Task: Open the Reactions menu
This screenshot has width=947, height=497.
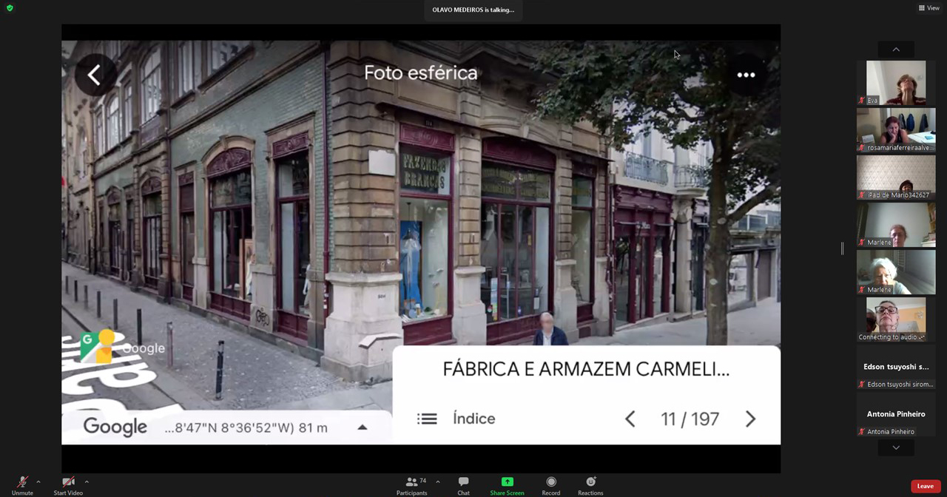Action: (x=590, y=485)
